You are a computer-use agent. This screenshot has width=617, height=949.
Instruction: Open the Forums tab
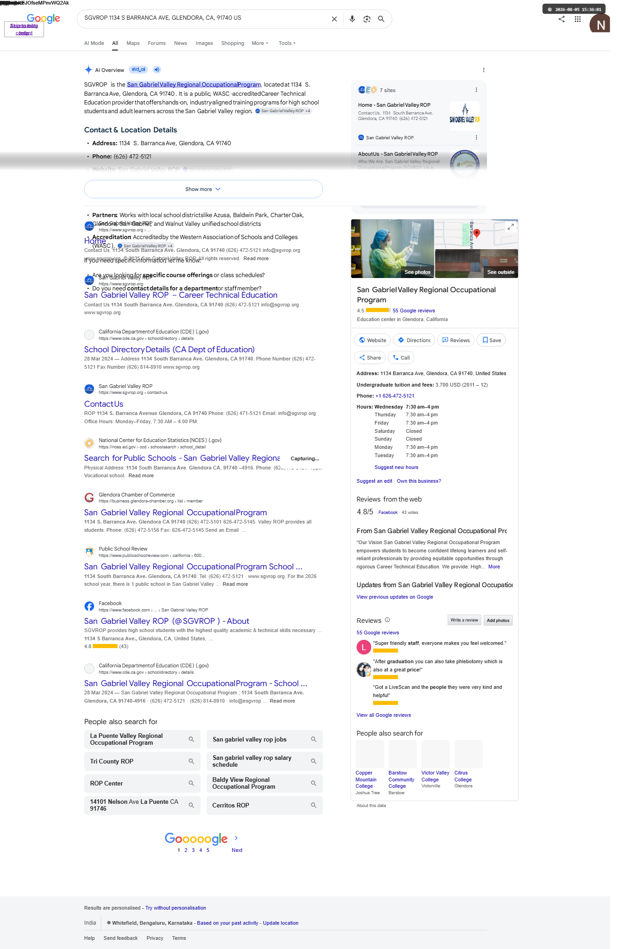pyautogui.click(x=157, y=43)
